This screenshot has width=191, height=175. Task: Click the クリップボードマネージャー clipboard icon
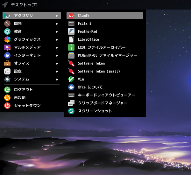point(71,103)
